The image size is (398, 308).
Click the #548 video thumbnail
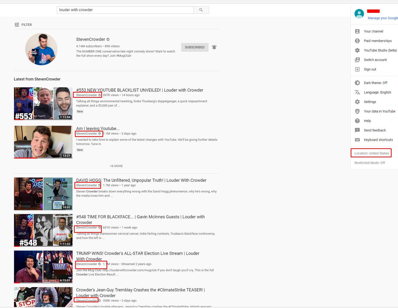[x=43, y=230]
